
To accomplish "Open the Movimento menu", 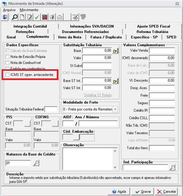I will point(29,10).
